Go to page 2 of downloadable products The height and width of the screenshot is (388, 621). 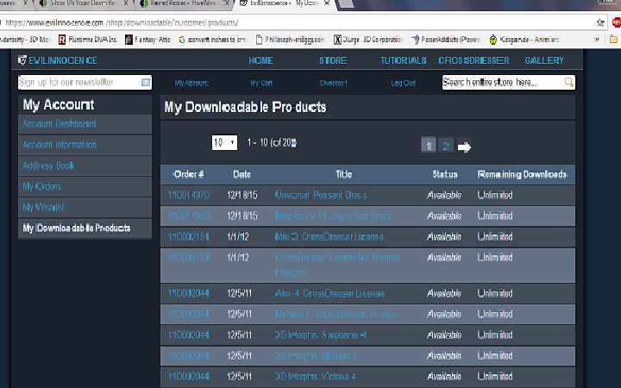click(x=446, y=146)
